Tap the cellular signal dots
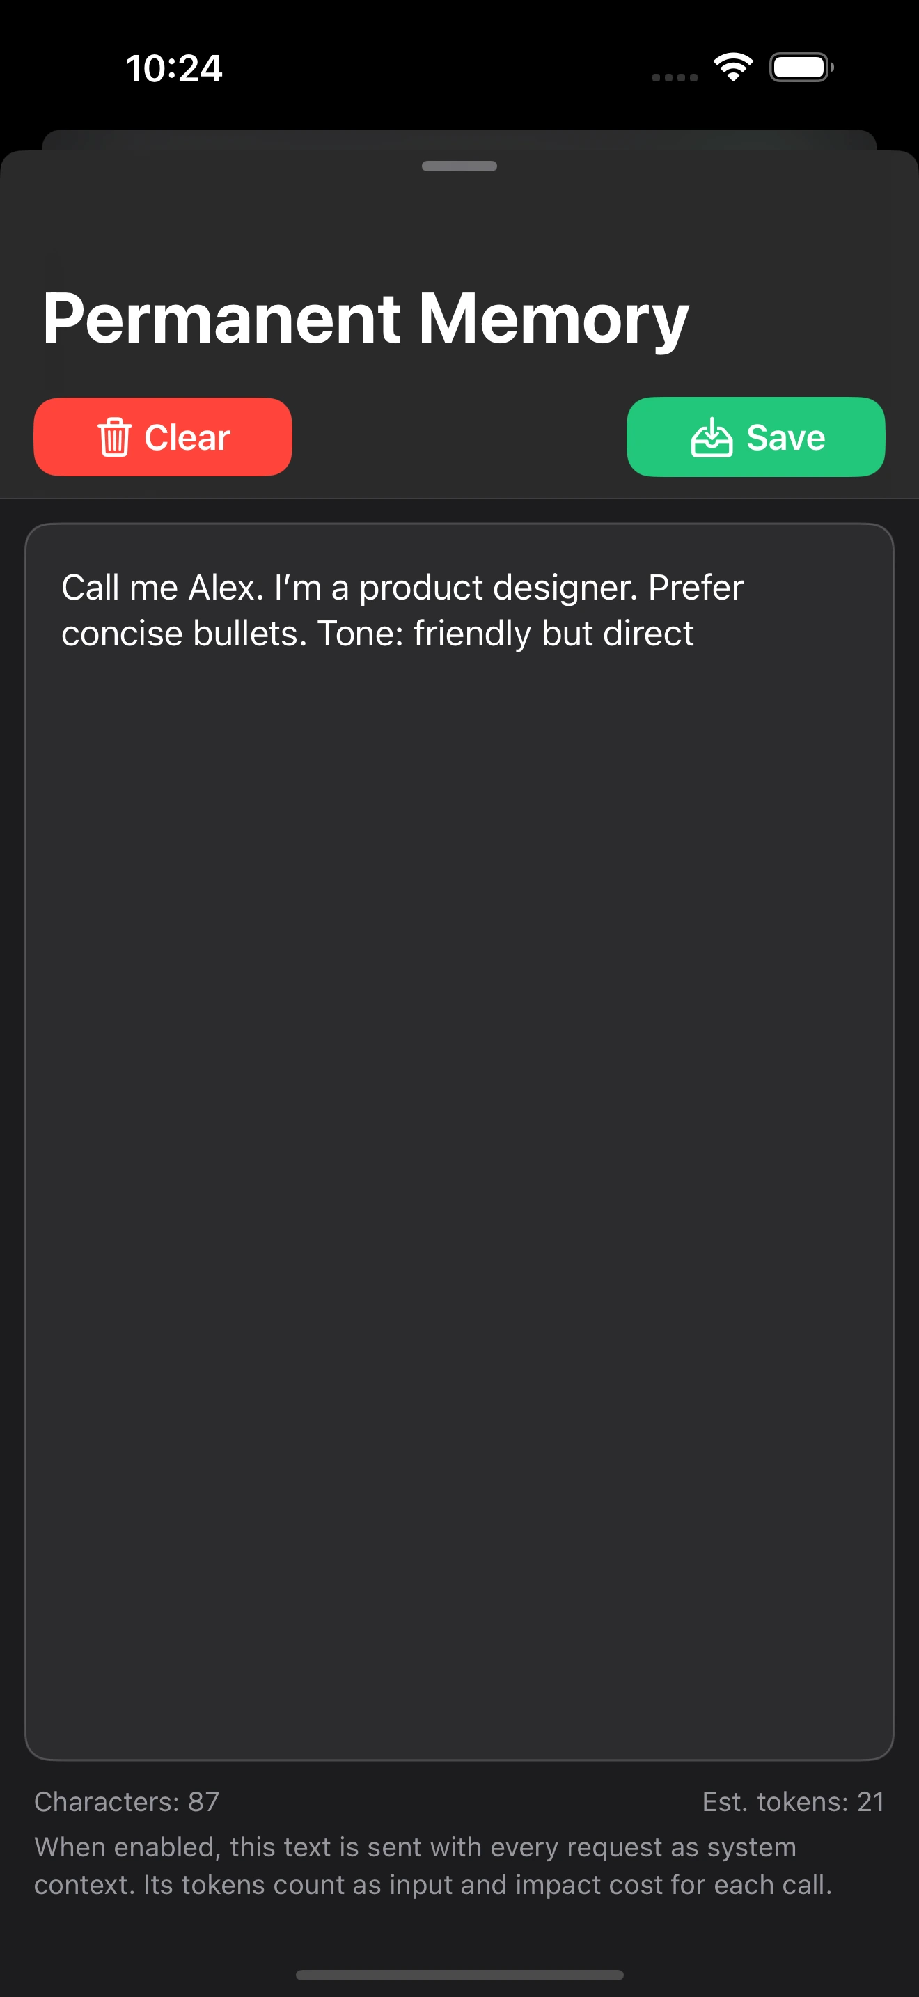The width and height of the screenshot is (919, 1997). click(x=674, y=77)
